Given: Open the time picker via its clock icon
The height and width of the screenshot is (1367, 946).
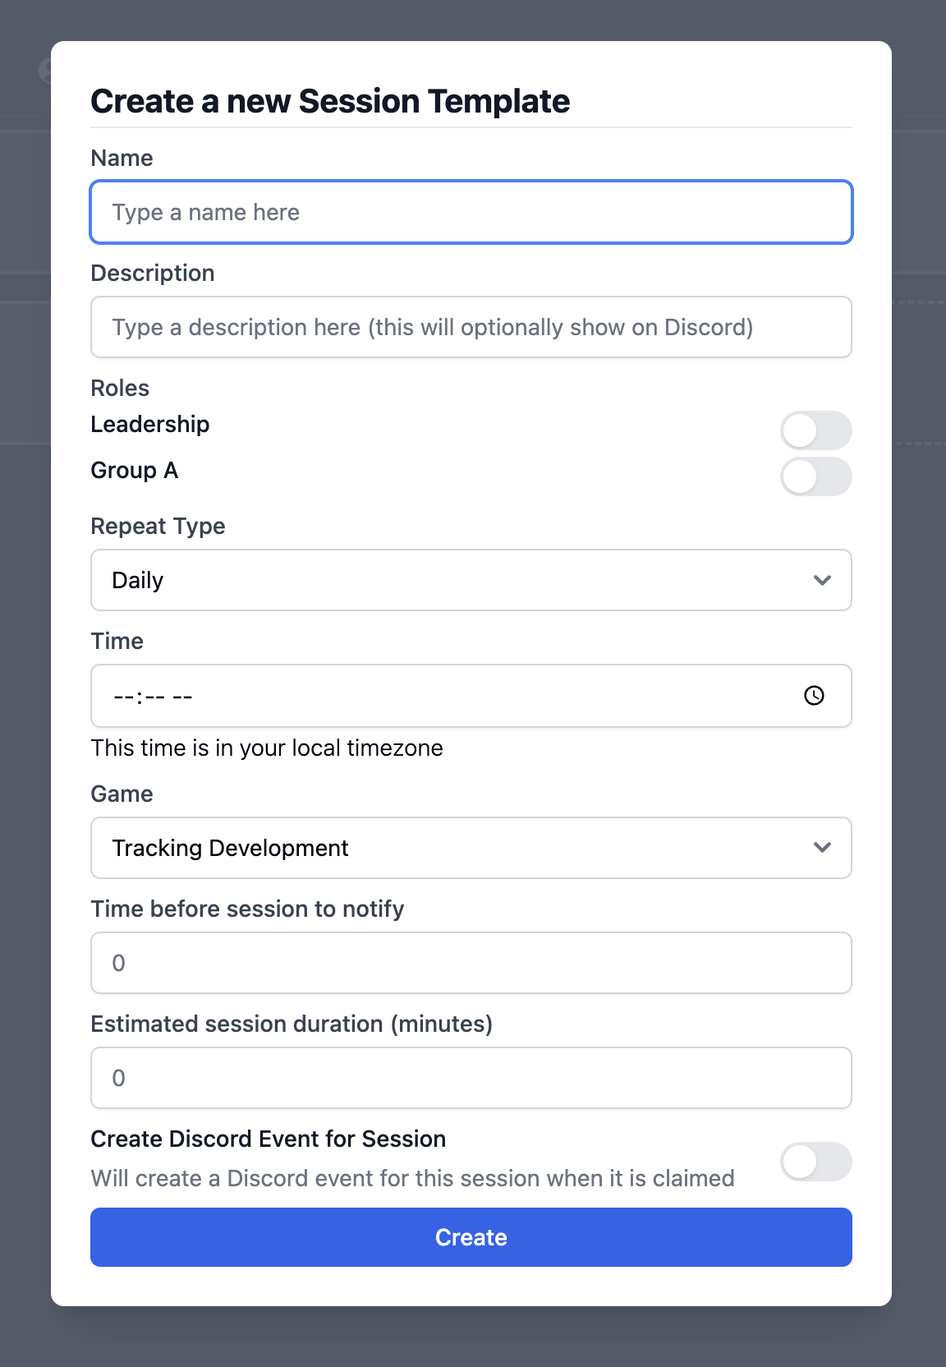Looking at the screenshot, I should 814,696.
